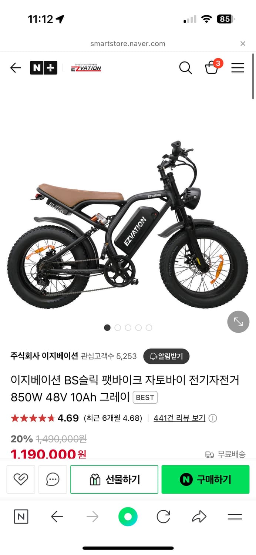The height and width of the screenshot is (555, 256).
Task: Open the EZVATION store logo
Action: pos(86,67)
